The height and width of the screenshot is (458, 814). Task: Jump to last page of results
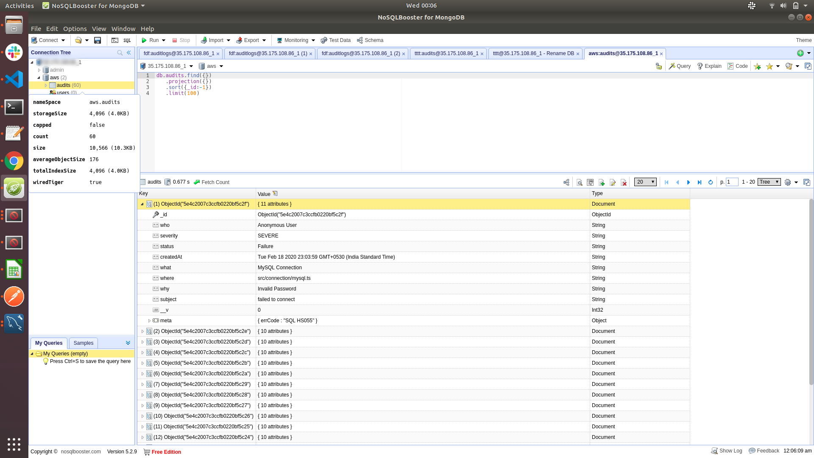[700, 182]
